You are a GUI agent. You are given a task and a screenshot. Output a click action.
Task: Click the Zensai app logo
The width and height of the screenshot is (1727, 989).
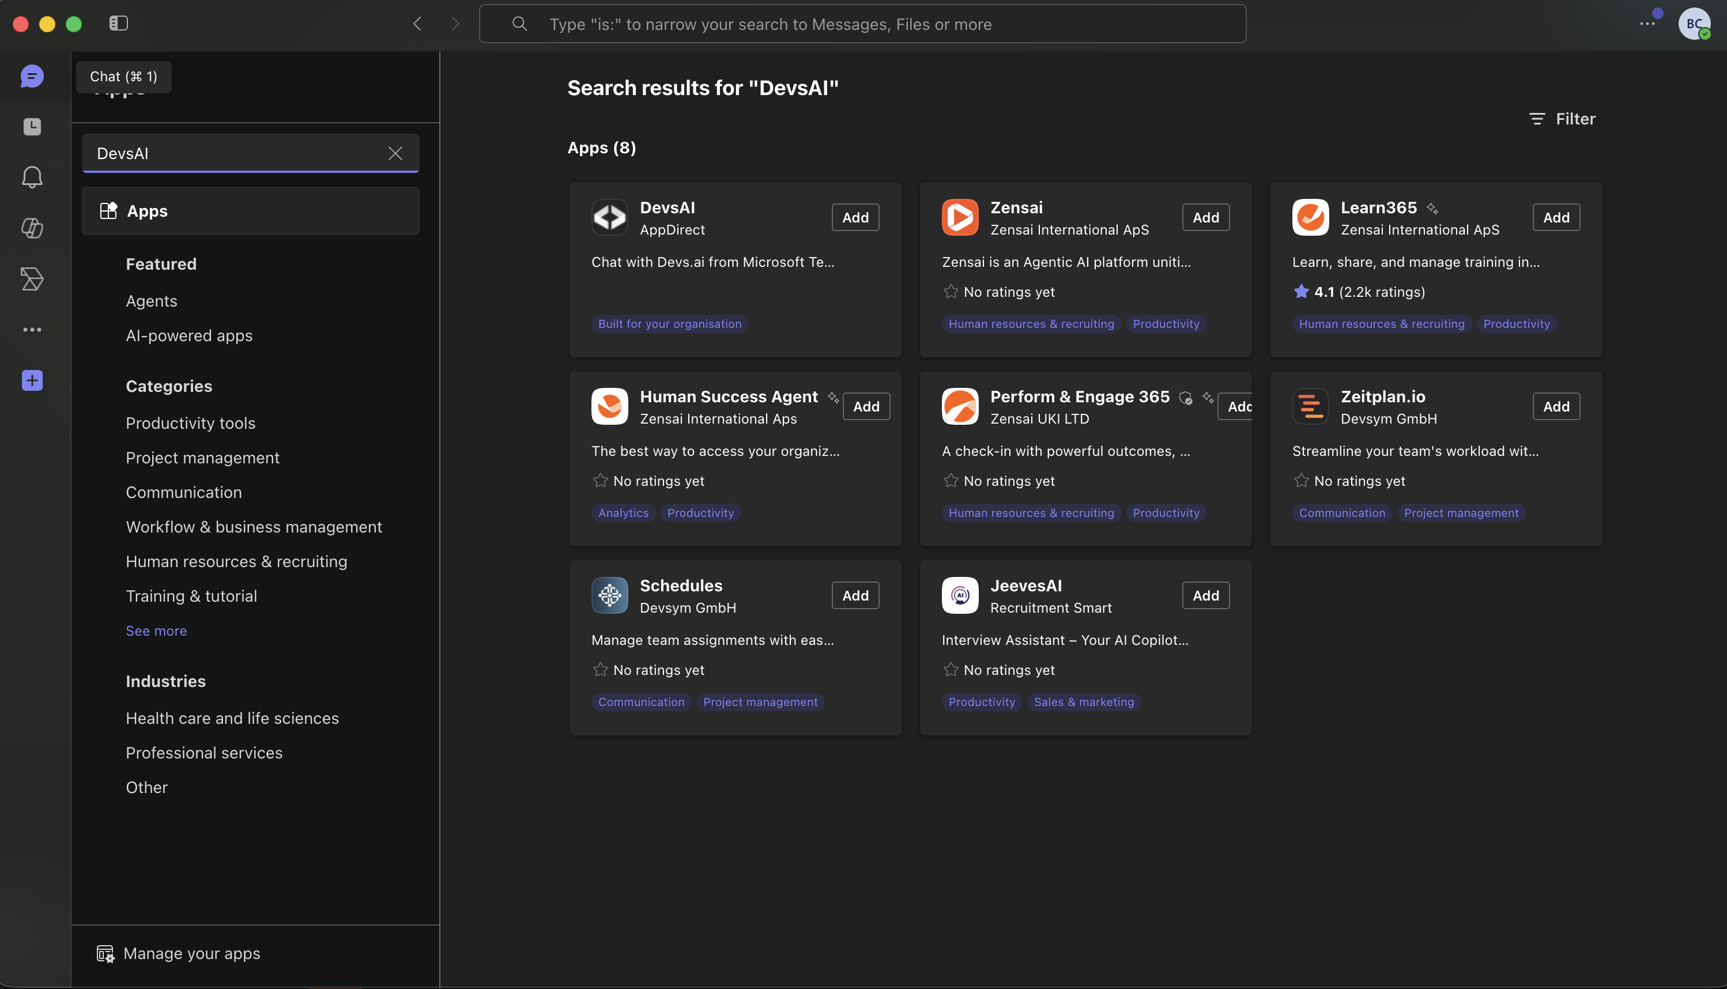click(960, 217)
